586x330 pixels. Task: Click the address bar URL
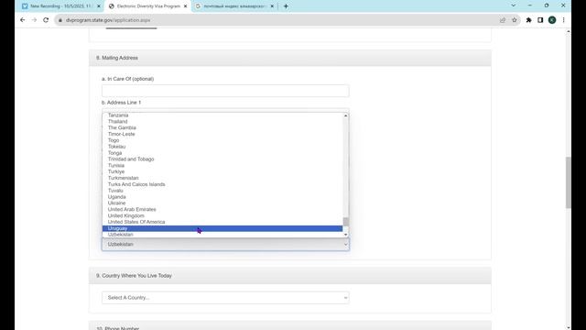108,20
